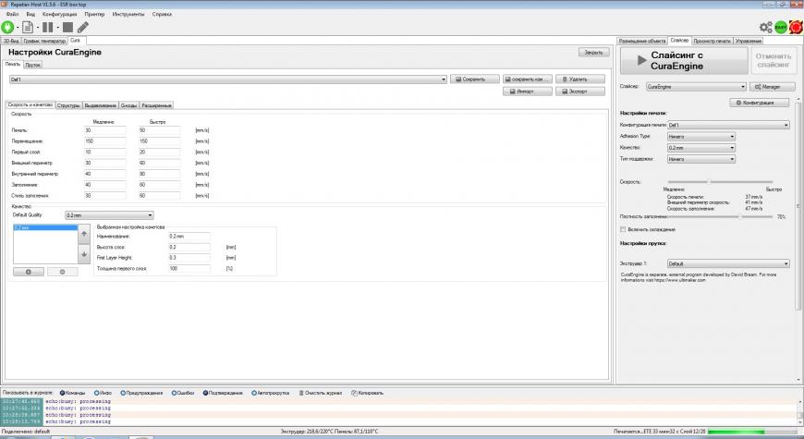Click the Сохранить button
The height and width of the screenshot is (439, 804).
(475, 79)
